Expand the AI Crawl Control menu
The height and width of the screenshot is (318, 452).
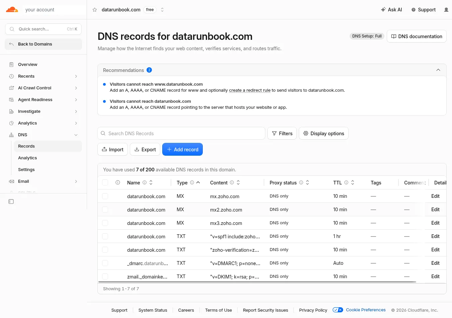pos(43,88)
